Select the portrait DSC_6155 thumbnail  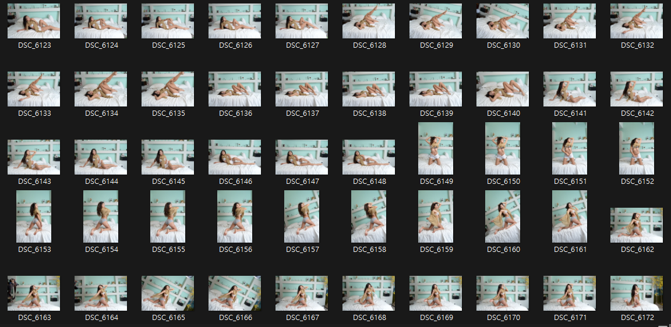click(168, 216)
